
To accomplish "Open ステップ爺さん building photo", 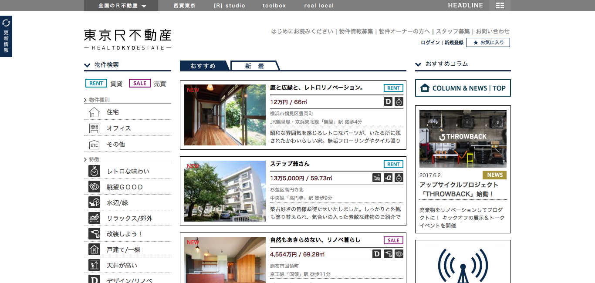I will pyautogui.click(x=225, y=191).
